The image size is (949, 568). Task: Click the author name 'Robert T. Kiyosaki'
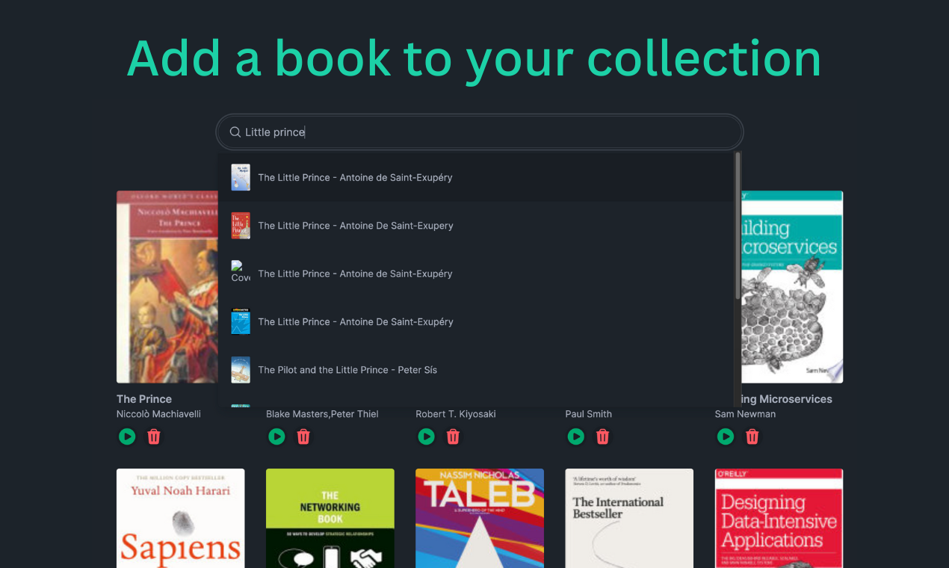coord(456,414)
